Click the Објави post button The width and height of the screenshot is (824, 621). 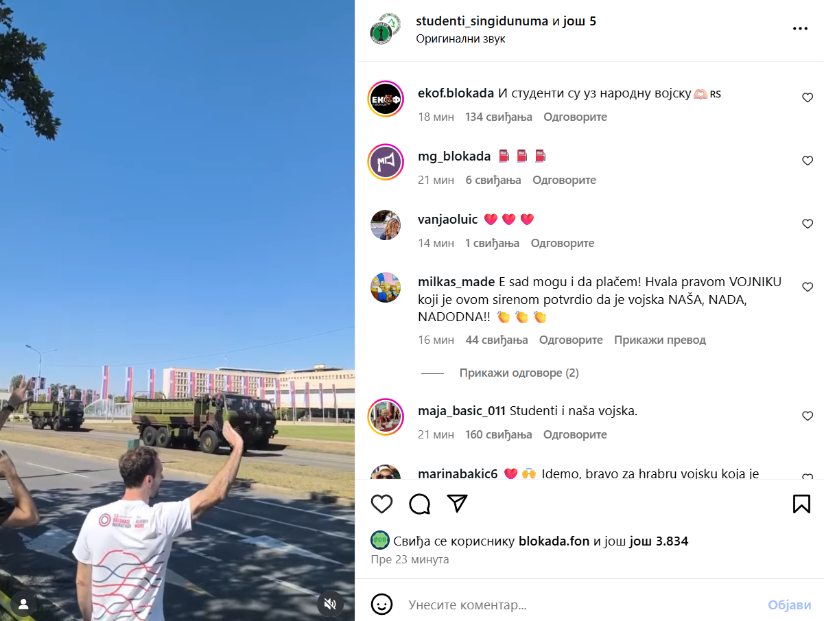click(790, 605)
